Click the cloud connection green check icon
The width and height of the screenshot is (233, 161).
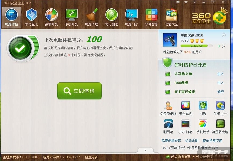pyautogui.click(x=168, y=157)
